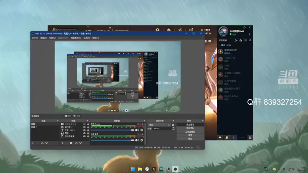Viewport: 308px width, 173px height.
Task: Click the 开始录制 button
Action: pos(190,128)
